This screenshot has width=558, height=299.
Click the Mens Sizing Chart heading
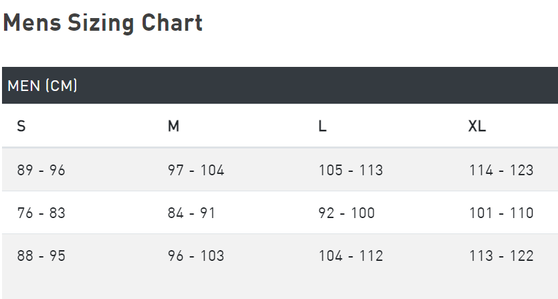(x=103, y=23)
